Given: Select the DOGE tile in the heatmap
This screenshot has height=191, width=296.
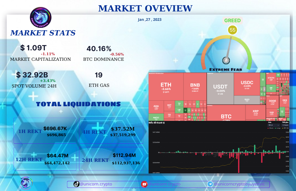Looking at the screenshot, I should pyautogui.click(x=272, y=102).
